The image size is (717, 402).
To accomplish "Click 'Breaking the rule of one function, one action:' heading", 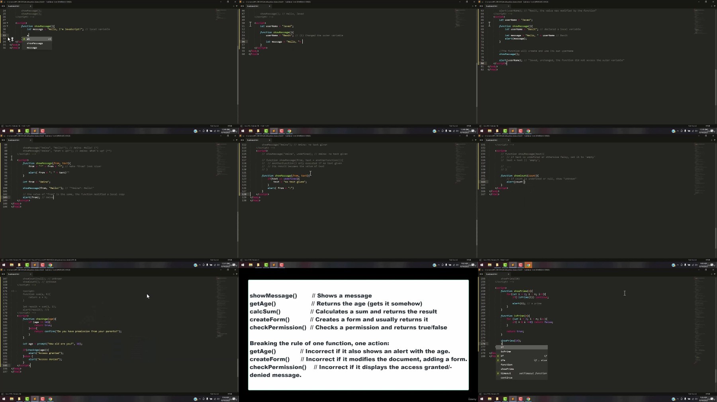I will [319, 343].
